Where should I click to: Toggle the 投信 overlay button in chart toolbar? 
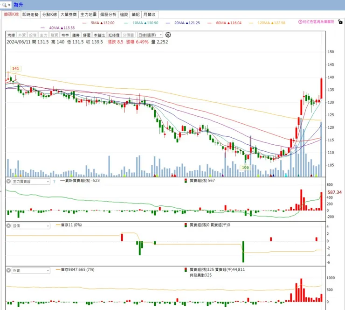pyautogui.click(x=33, y=35)
